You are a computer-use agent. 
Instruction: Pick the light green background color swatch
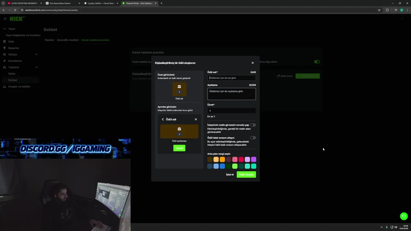pos(235,166)
